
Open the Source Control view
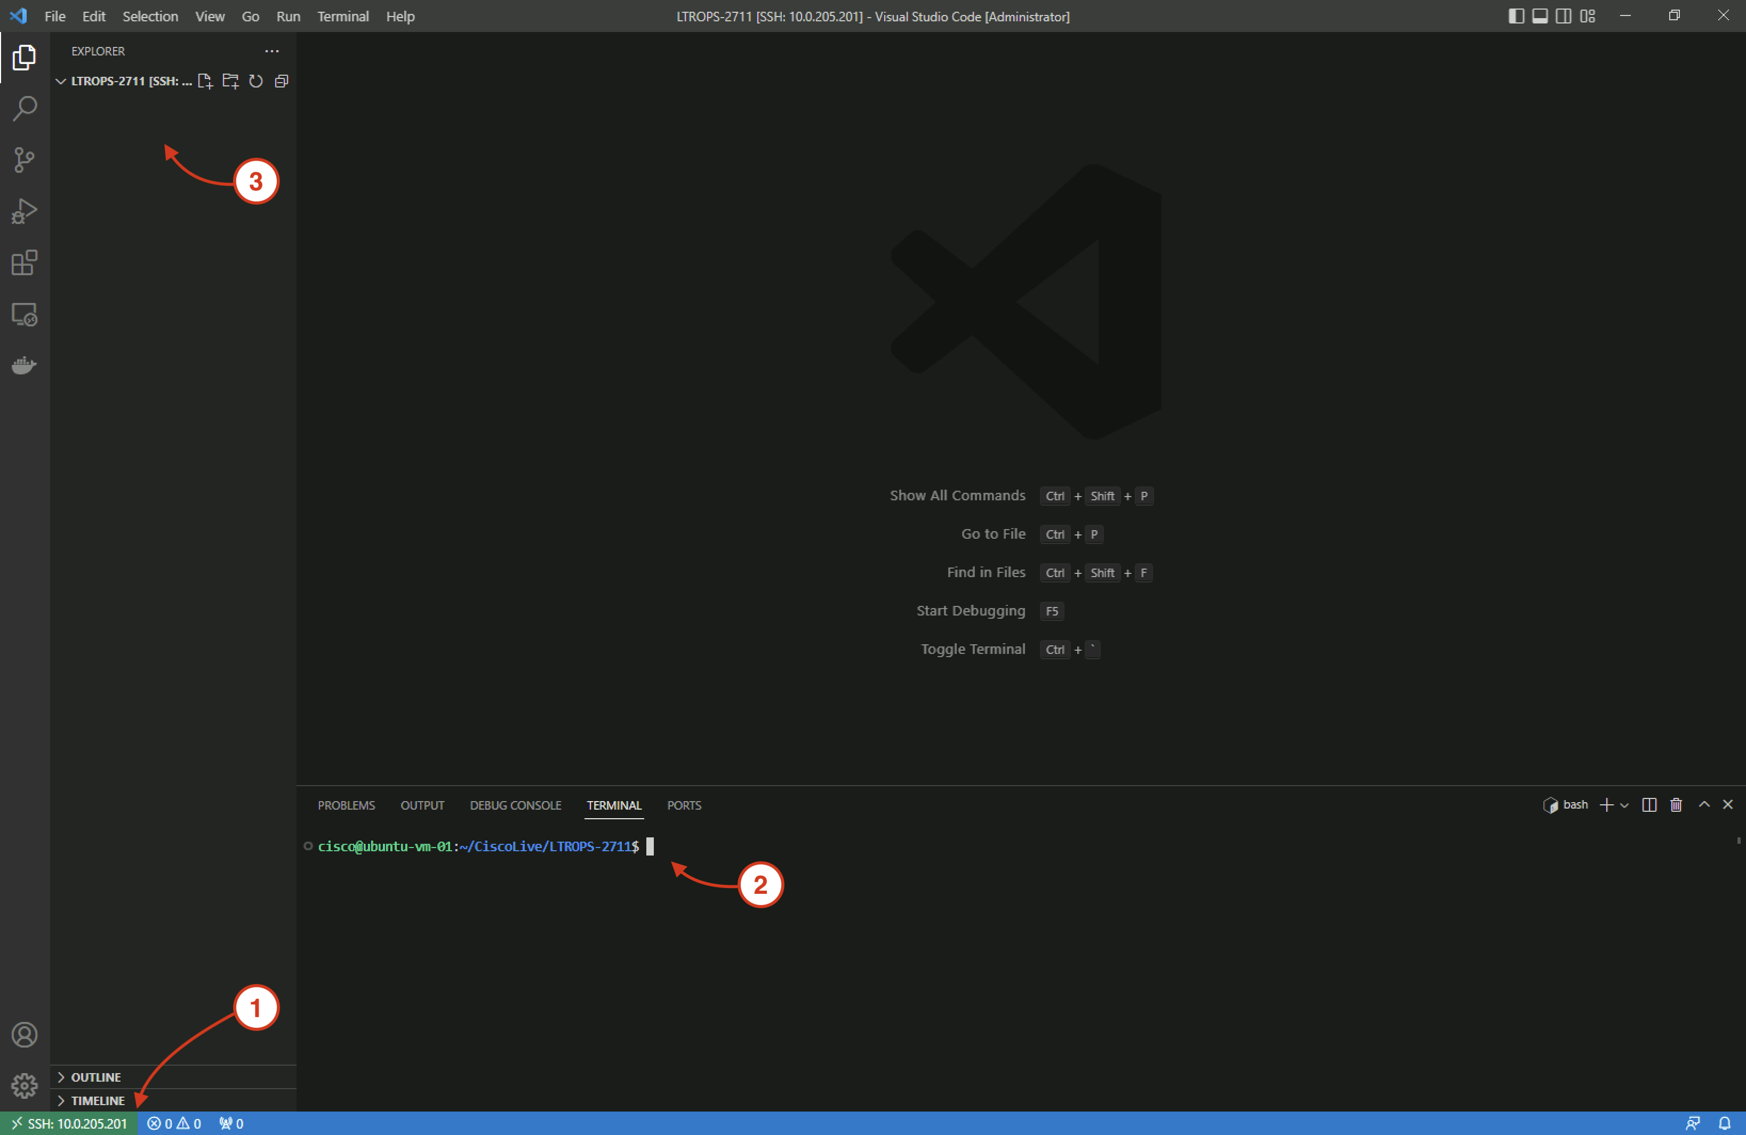(x=24, y=160)
